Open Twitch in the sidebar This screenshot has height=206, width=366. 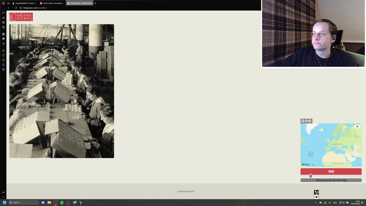click(3, 39)
